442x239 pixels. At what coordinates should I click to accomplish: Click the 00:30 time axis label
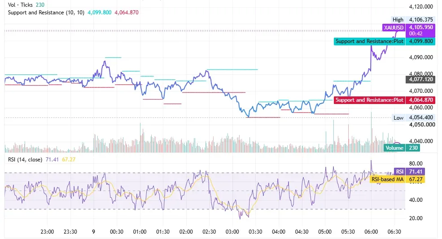[x=117, y=232]
